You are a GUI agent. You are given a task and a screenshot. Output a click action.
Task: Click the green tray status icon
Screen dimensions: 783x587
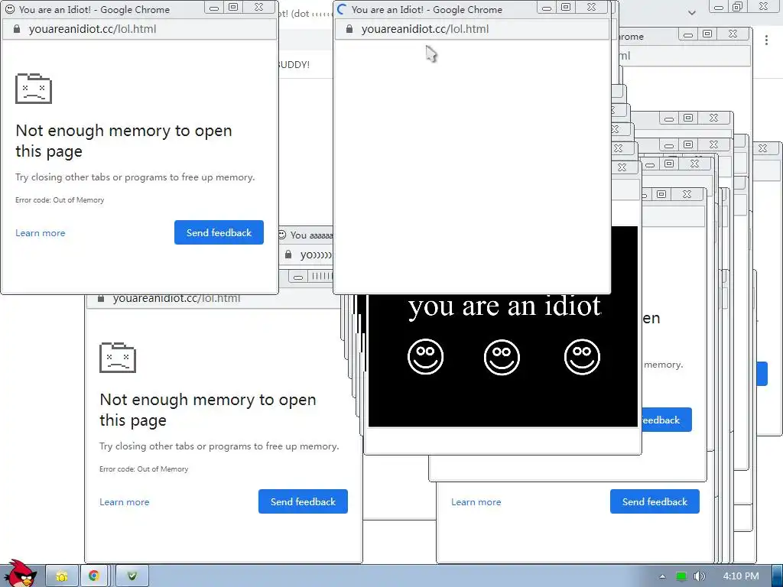[681, 576]
